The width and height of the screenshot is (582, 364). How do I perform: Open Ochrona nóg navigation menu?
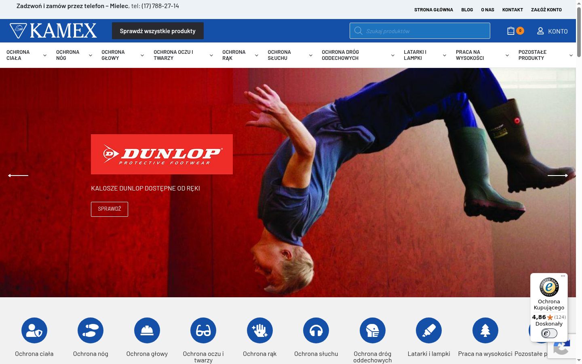[x=67, y=55]
